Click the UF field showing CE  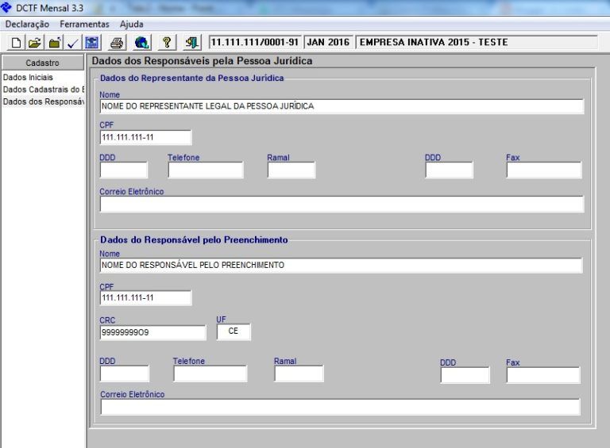[234, 332]
